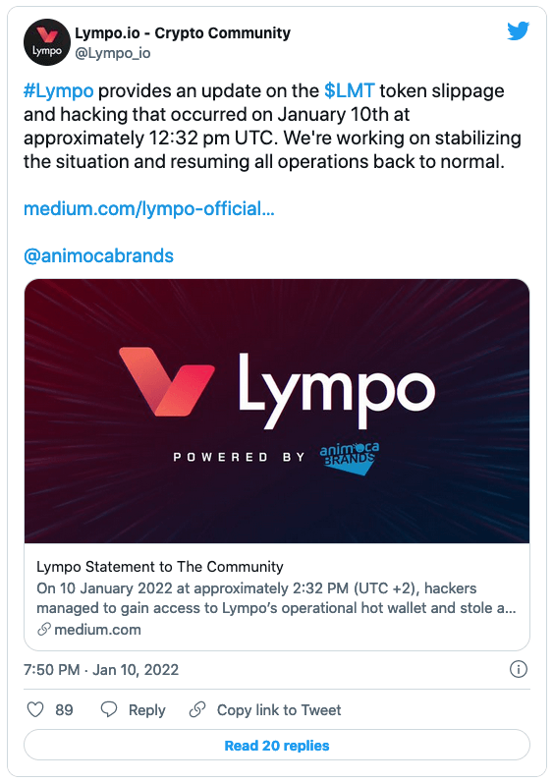The height and width of the screenshot is (782, 553).
Task: Open the Lympo profile avatar
Action: [47, 42]
